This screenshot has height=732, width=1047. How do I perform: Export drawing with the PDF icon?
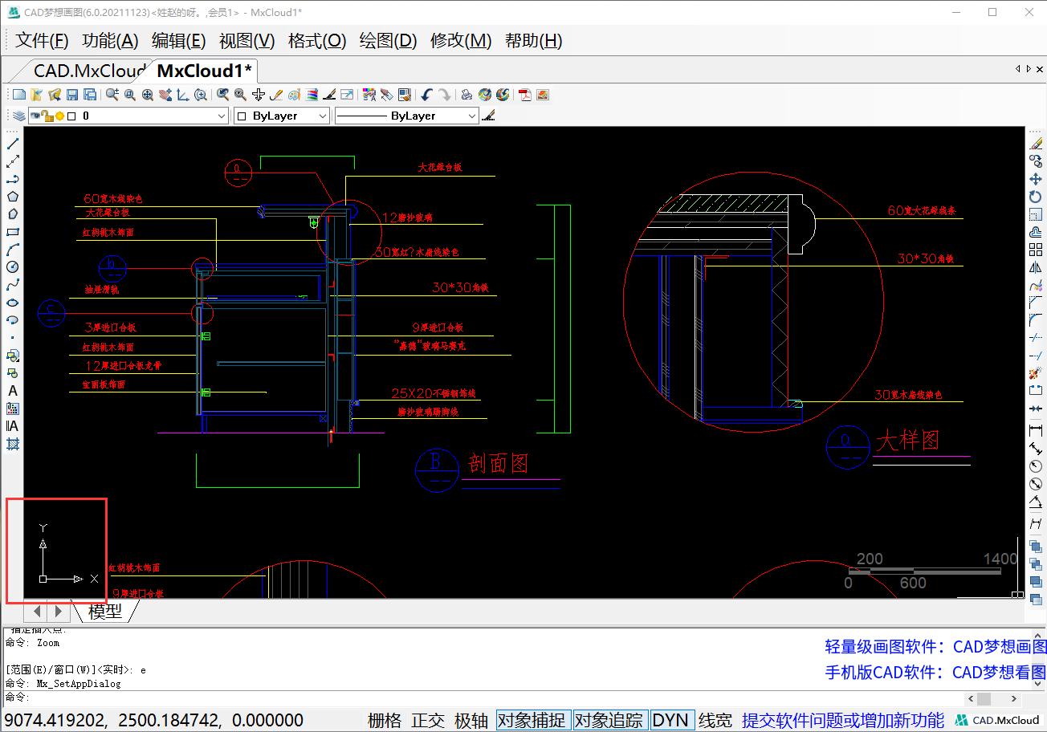pos(525,95)
